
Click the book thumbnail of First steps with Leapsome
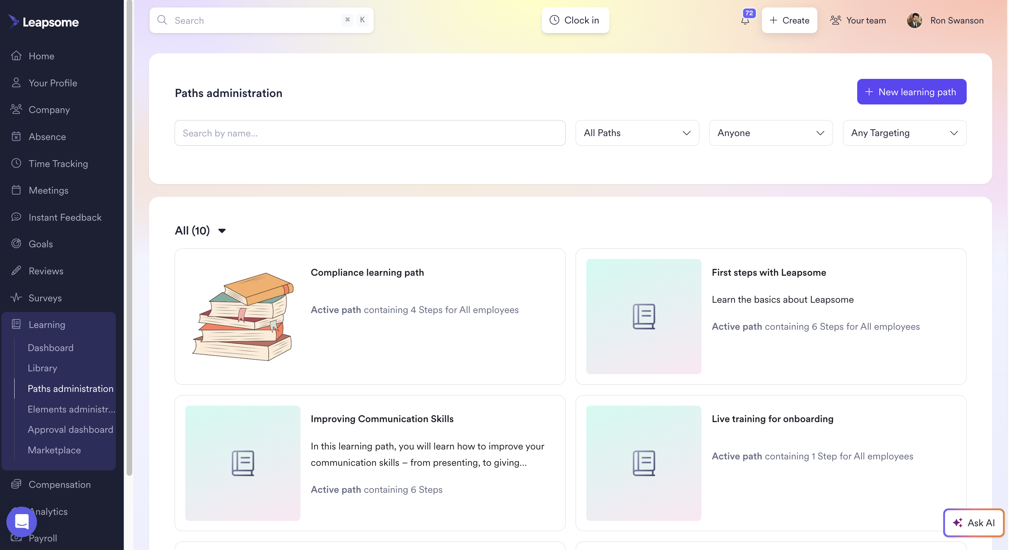pyautogui.click(x=644, y=316)
